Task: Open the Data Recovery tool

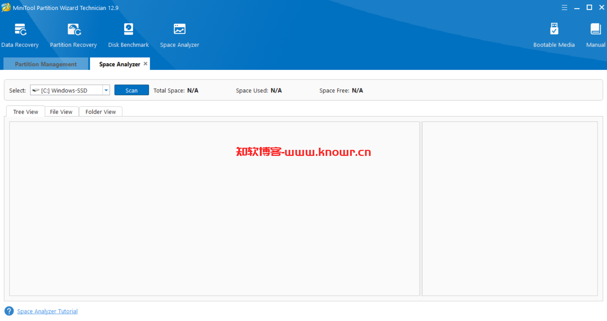Action: pos(20,35)
